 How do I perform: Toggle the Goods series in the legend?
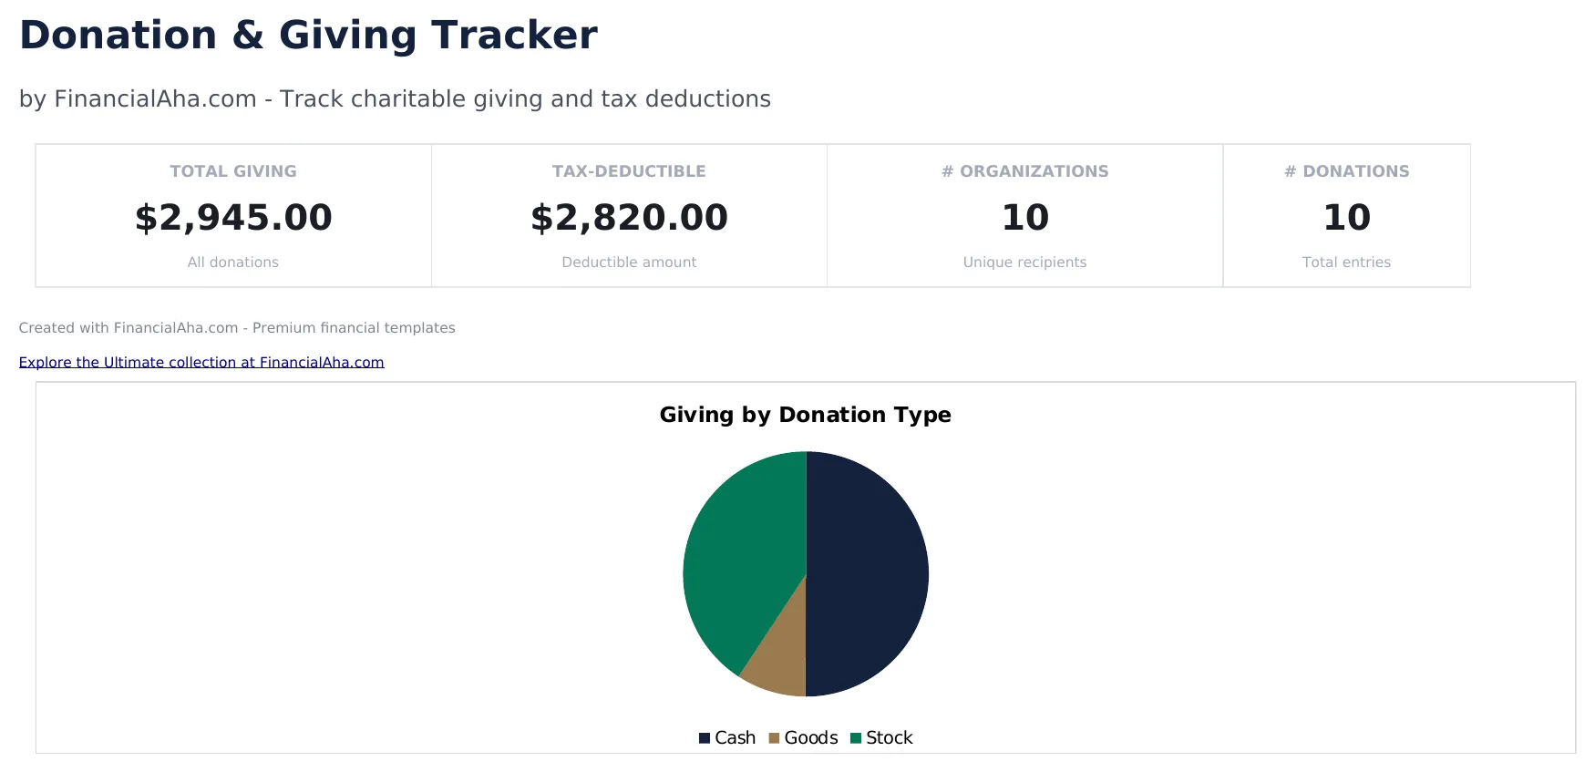(811, 737)
